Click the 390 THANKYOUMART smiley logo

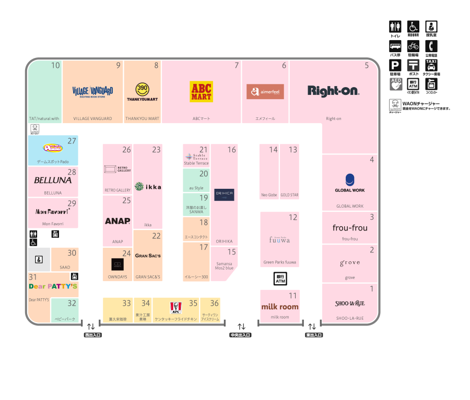(x=142, y=92)
